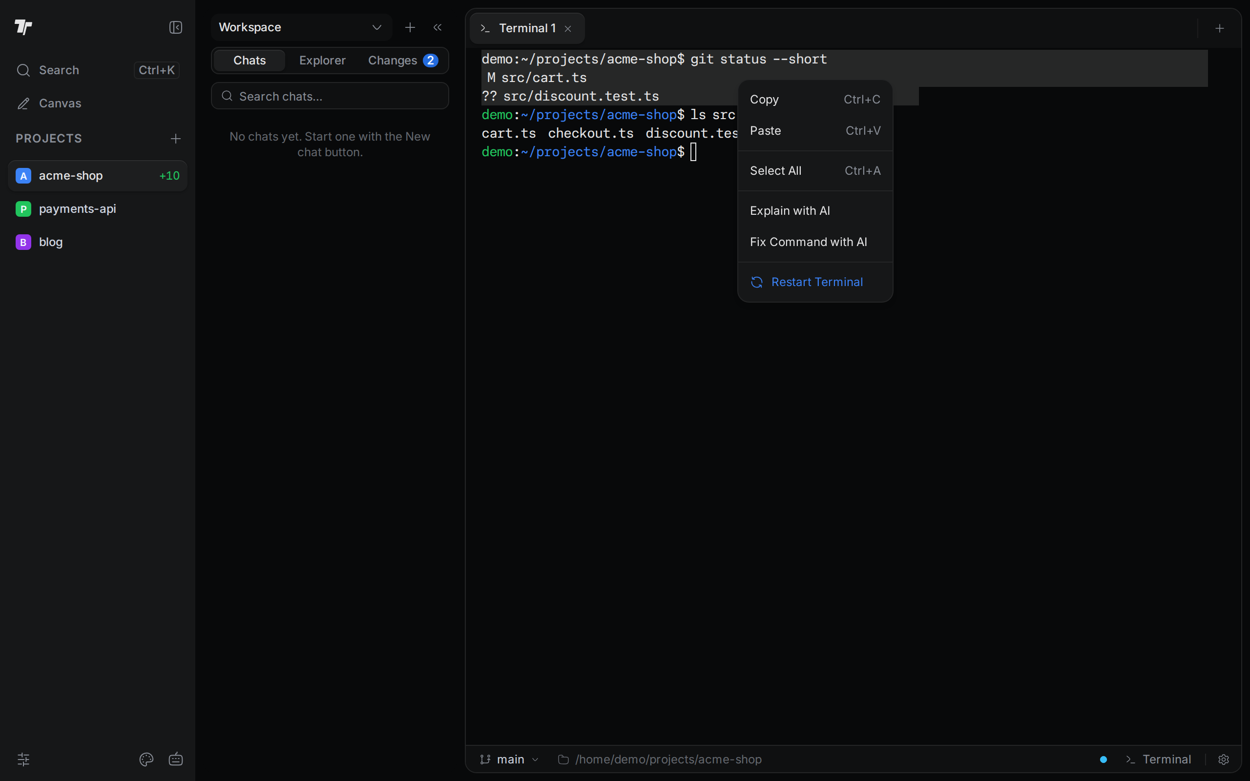Viewport: 1250px width, 781px height.
Task: Switch to the Explorer tab
Action: pyautogui.click(x=322, y=61)
